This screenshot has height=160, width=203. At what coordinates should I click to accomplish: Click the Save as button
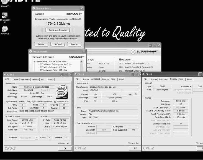(x=75, y=44)
